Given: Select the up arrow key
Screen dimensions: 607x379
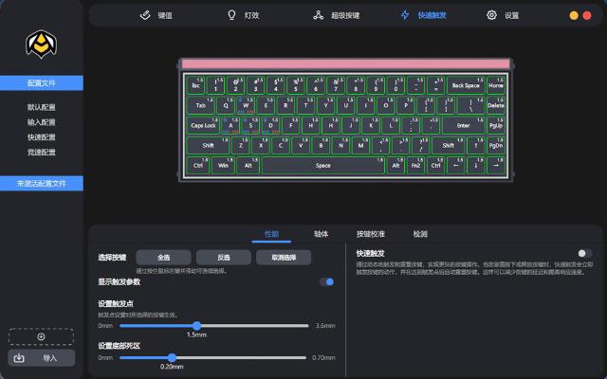Looking at the screenshot, I should pos(476,145).
